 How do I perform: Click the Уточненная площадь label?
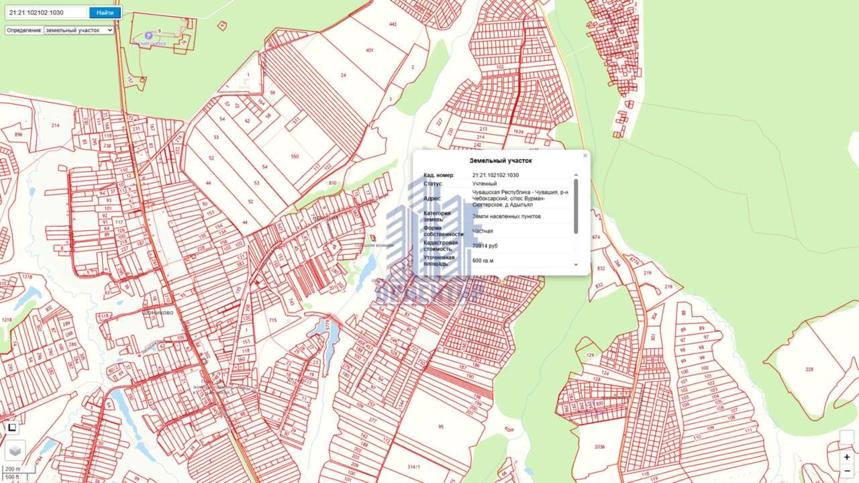click(x=439, y=260)
